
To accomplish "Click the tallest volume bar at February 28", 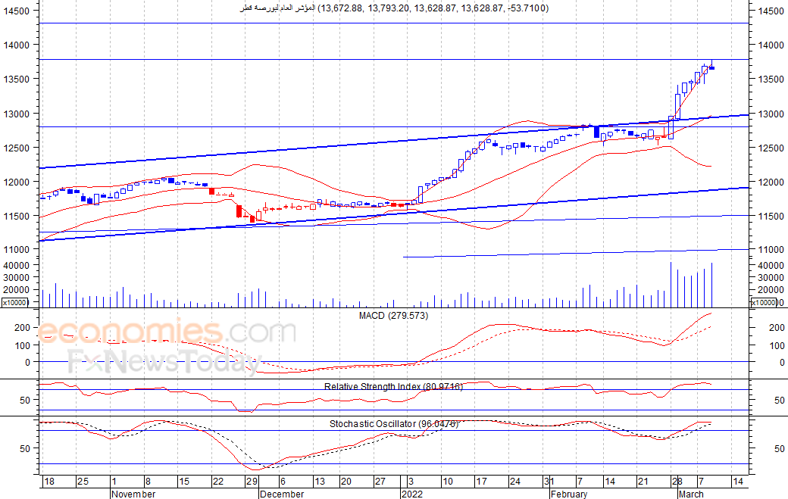I will pyautogui.click(x=671, y=285).
